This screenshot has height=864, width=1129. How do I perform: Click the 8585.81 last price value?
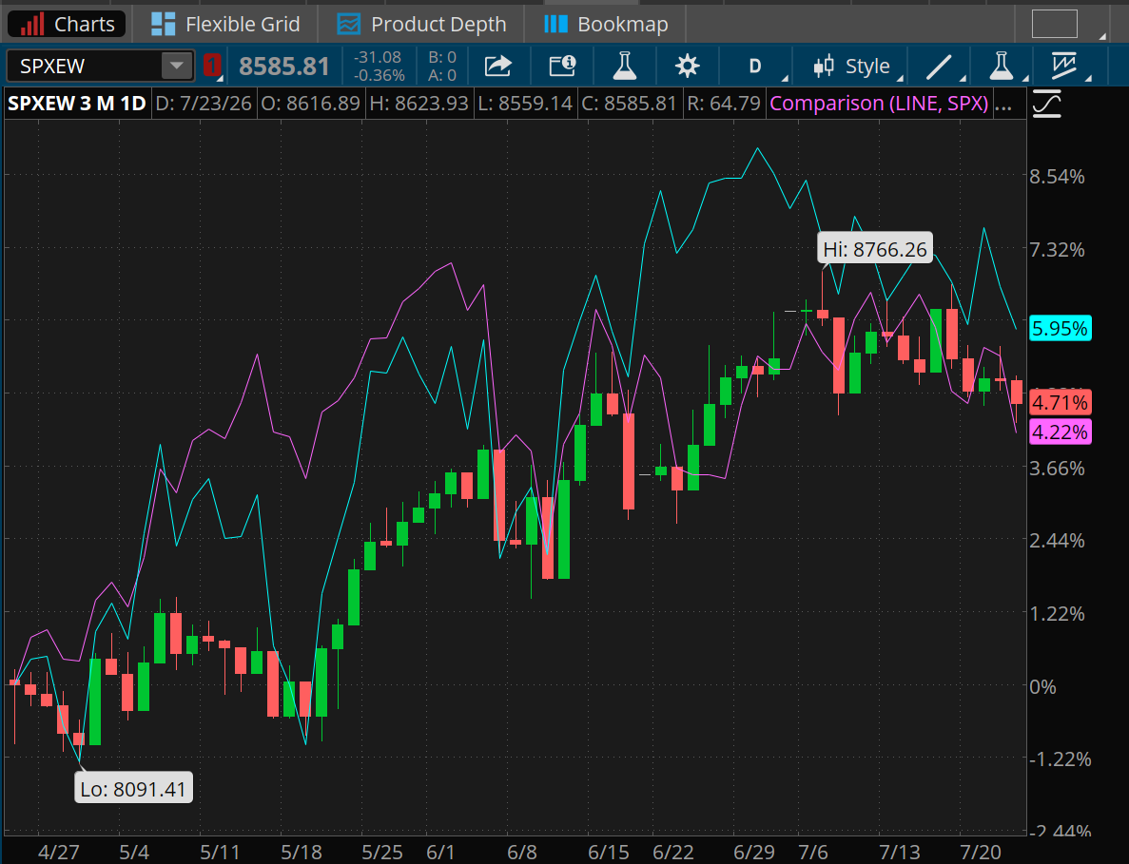click(283, 67)
